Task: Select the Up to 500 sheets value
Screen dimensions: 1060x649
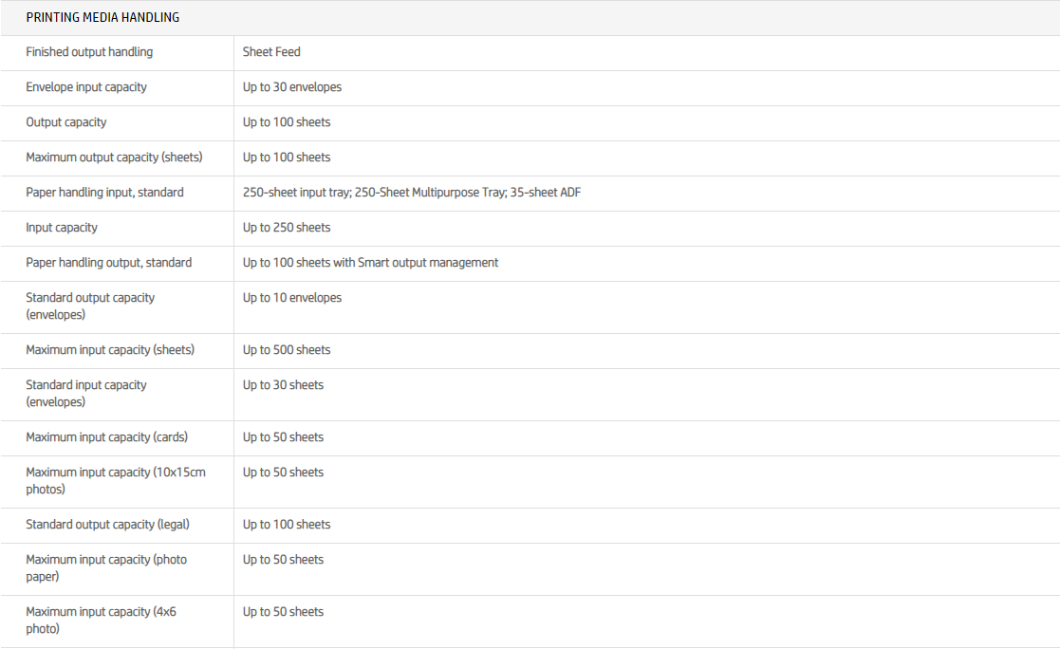Action: 287,350
